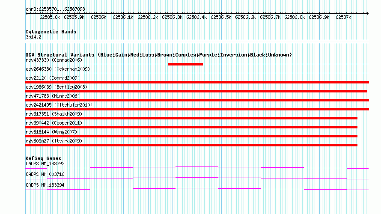Viewport: 381px width, 214px height.
Task: Click the 62586.8k ruler tick label
Action: click(x=295, y=17)
